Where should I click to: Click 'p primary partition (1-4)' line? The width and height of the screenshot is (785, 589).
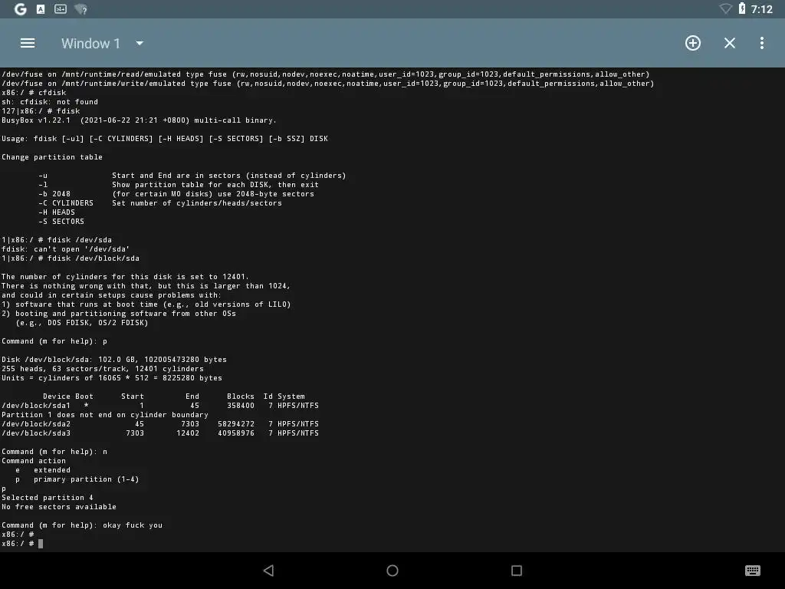click(x=77, y=479)
